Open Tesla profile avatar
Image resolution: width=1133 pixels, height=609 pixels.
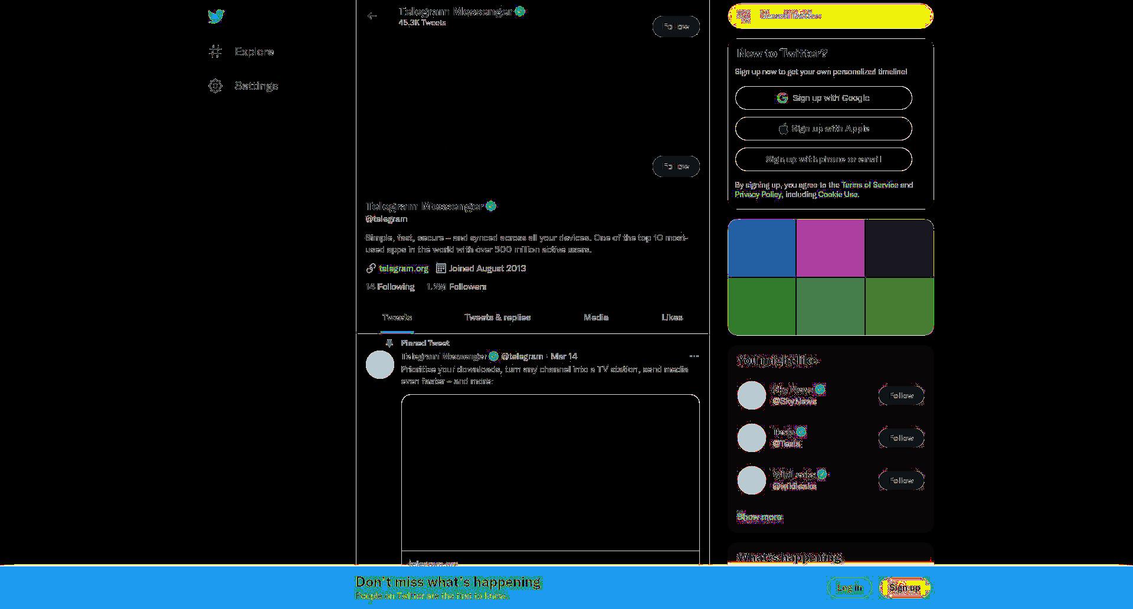click(752, 438)
